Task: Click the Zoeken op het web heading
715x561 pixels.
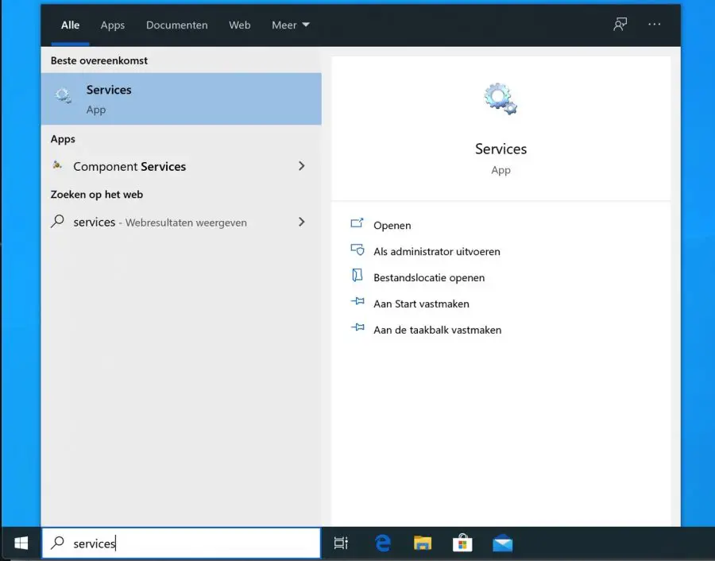Action: click(x=97, y=195)
